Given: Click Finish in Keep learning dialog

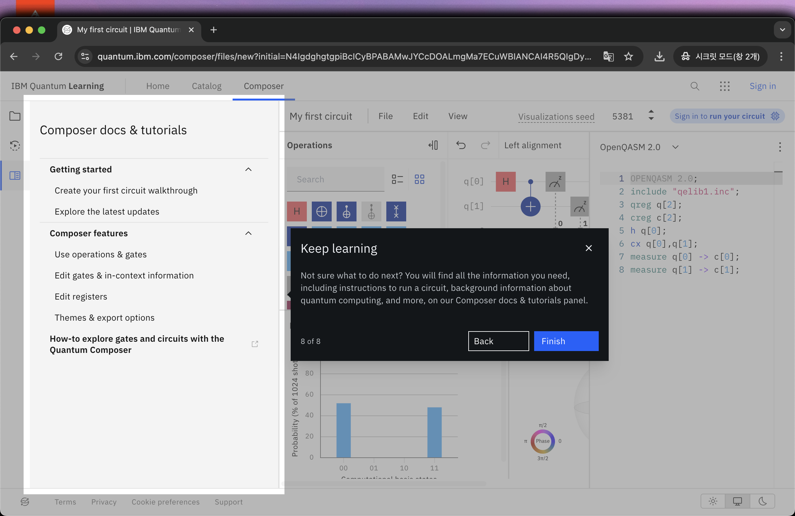Looking at the screenshot, I should (566, 341).
